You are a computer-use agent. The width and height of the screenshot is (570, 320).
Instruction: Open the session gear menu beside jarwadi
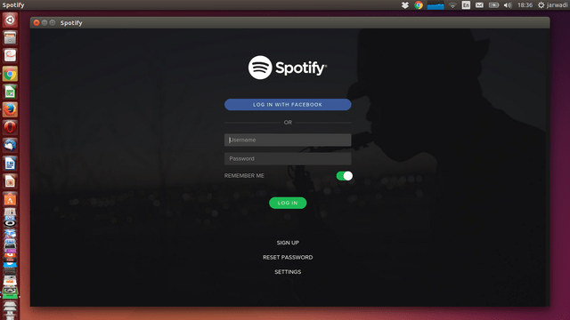pos(541,5)
